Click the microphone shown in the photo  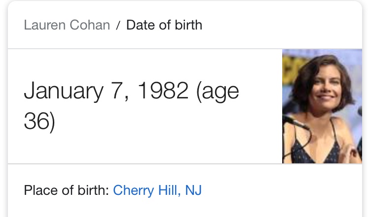pos(295,122)
